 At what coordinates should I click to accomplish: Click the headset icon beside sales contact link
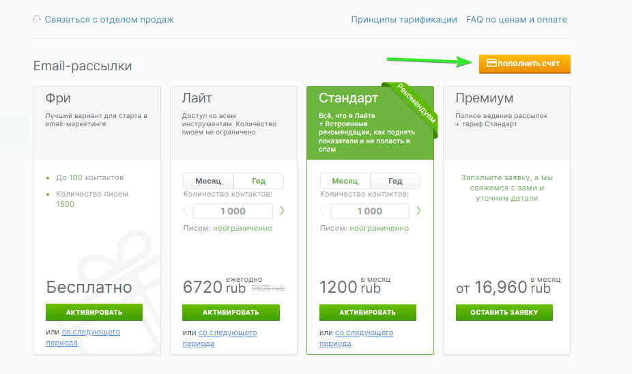(x=37, y=19)
